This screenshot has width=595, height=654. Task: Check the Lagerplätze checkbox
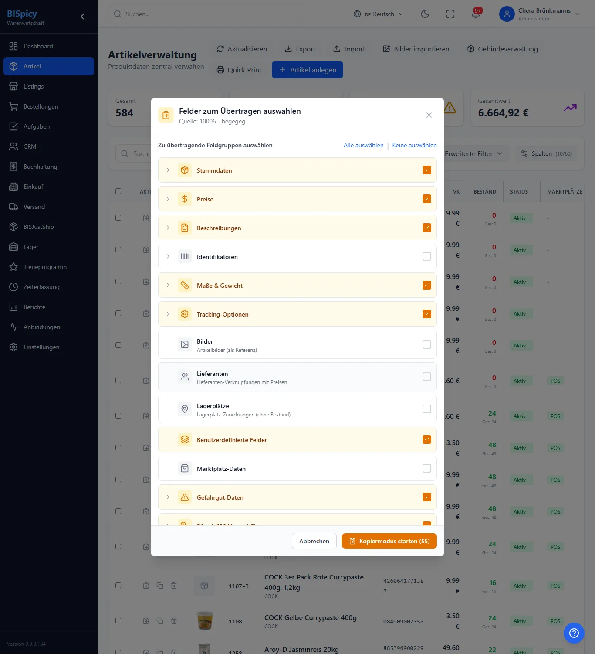click(x=427, y=409)
